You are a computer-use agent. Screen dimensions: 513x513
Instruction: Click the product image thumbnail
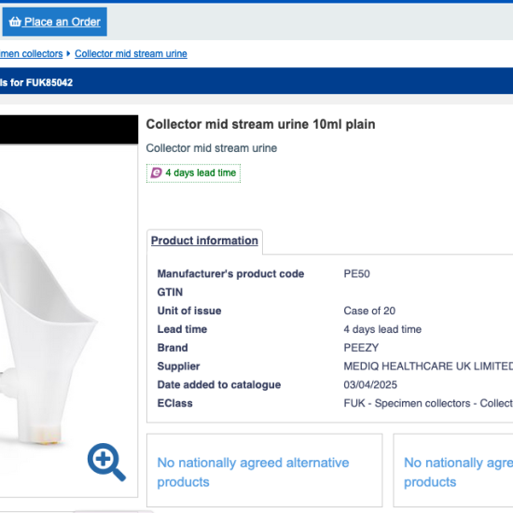click(x=69, y=321)
